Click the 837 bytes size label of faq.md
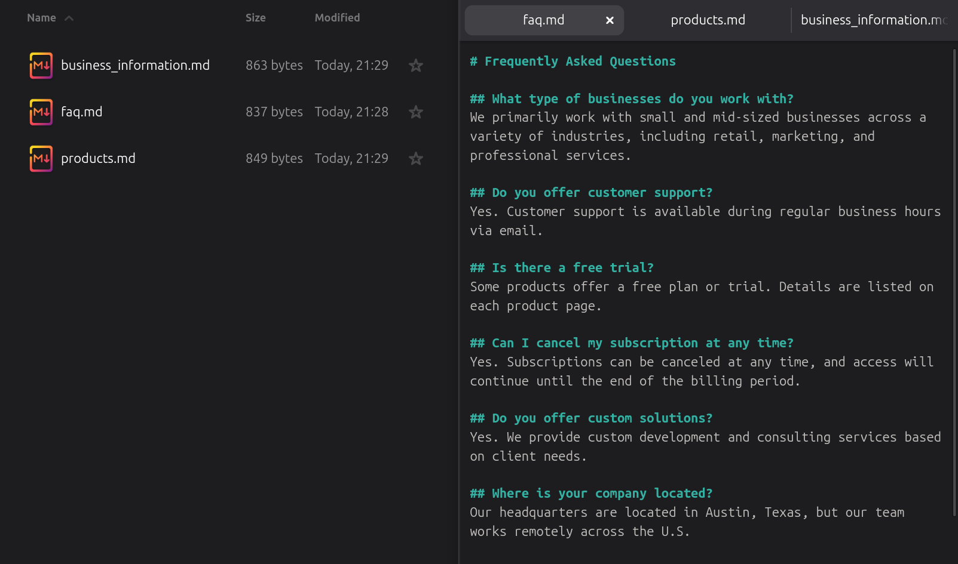 [274, 112]
